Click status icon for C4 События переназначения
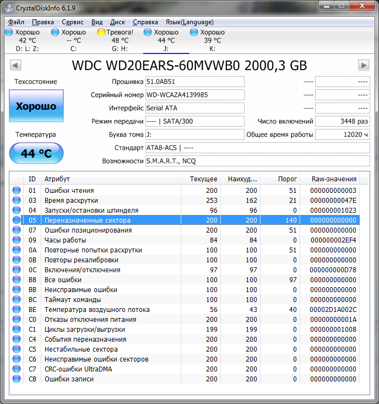The image size is (379, 404). pos(17,339)
